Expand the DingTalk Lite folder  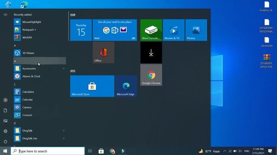[x=40, y=138]
